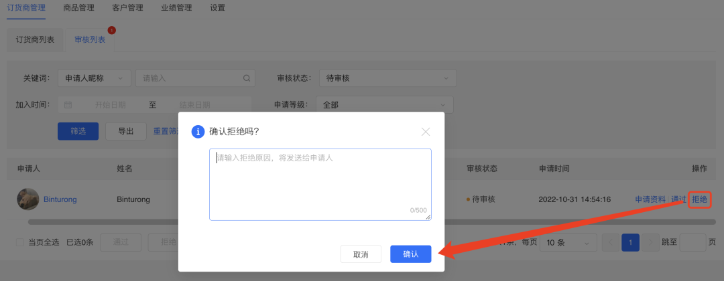Click the 申请时间 column header

[554, 169]
